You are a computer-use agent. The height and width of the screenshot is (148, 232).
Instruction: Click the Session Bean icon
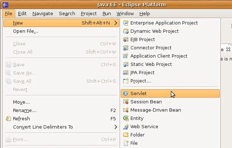coord(126,102)
